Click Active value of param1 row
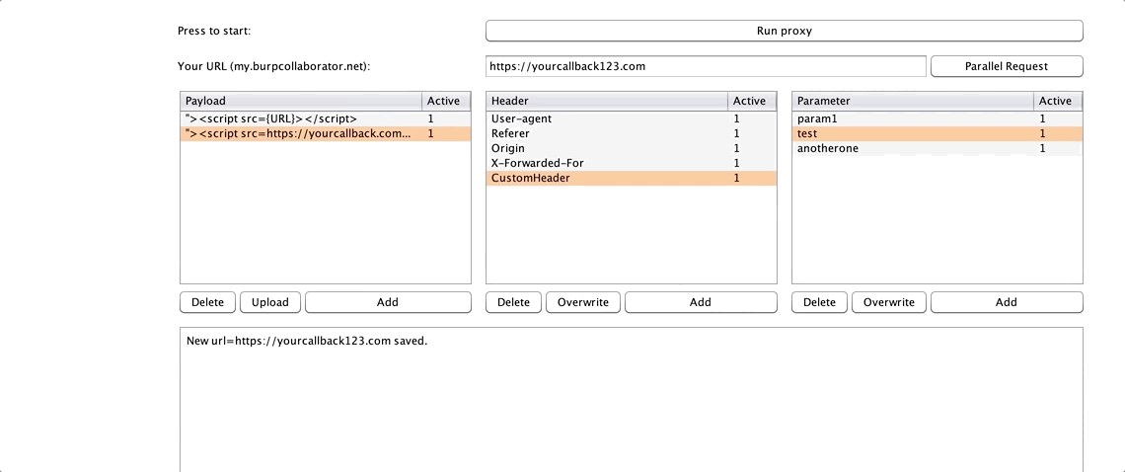Image resolution: width=1125 pixels, height=472 pixels. (x=1058, y=119)
